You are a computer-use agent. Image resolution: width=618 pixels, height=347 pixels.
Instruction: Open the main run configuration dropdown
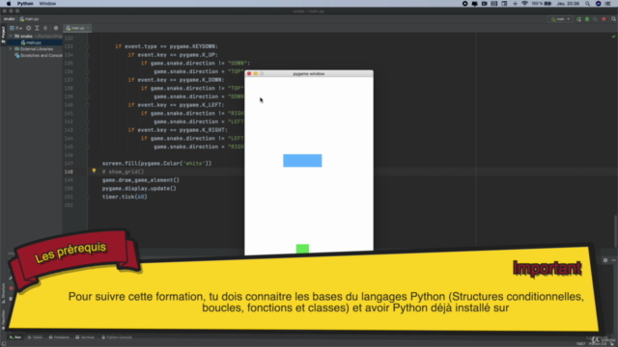pos(560,19)
